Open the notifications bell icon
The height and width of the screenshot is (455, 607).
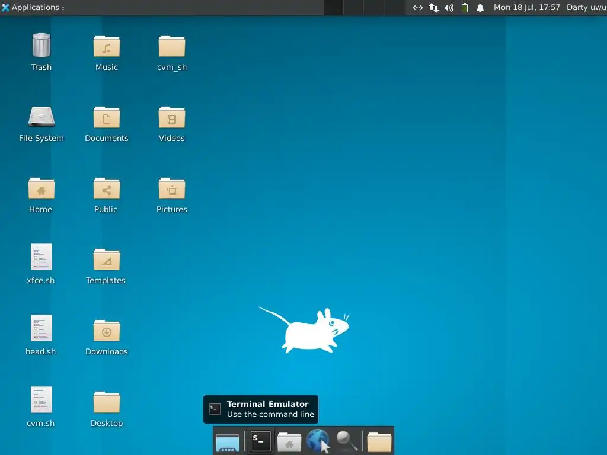point(480,8)
